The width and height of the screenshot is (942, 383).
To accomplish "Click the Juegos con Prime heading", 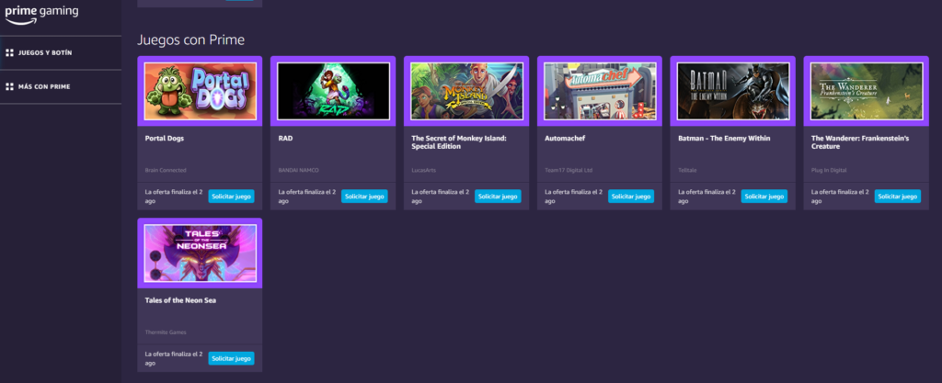I will (x=191, y=40).
